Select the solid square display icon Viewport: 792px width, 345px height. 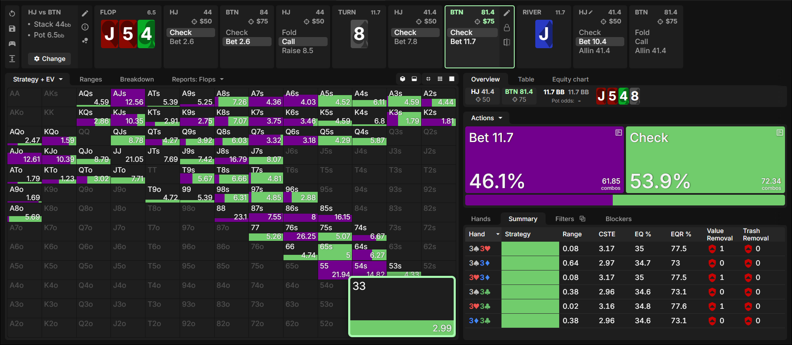pyautogui.click(x=452, y=79)
